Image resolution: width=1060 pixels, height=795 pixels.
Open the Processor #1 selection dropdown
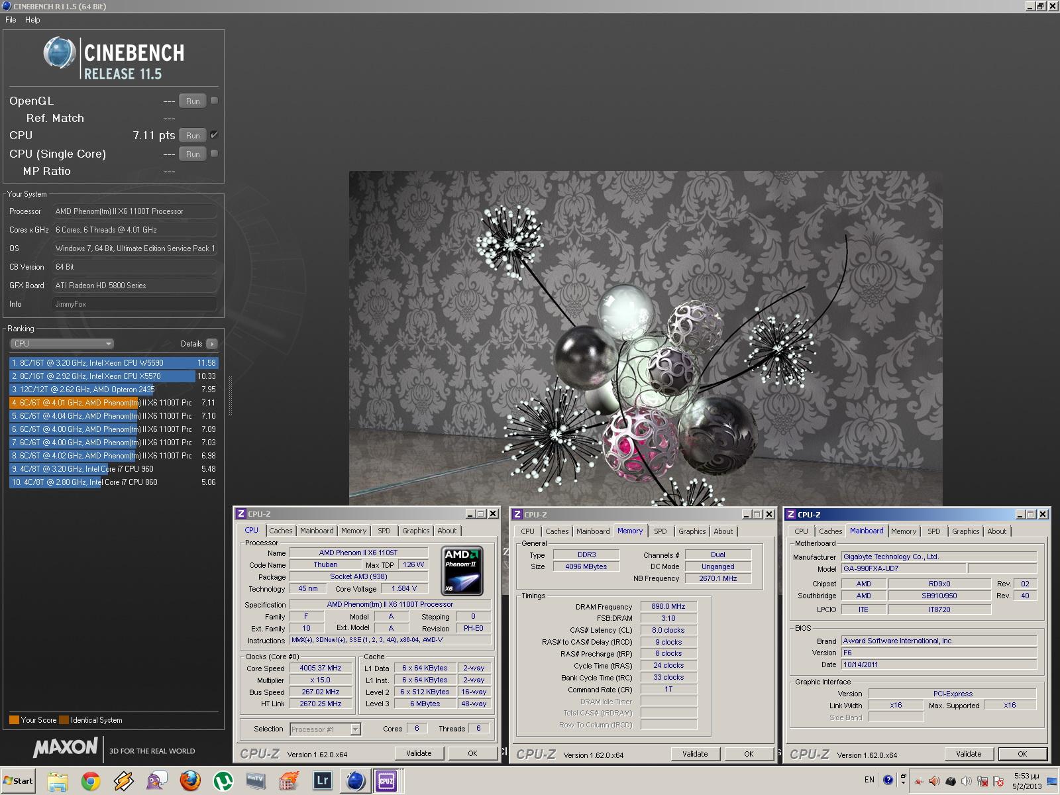[x=325, y=729]
